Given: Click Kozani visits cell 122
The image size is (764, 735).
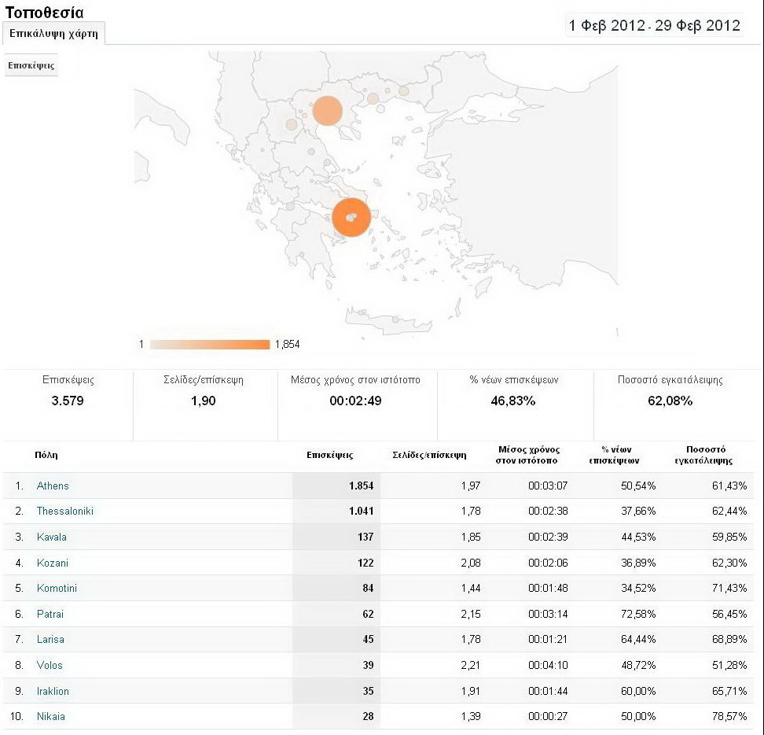Looking at the screenshot, I should tap(365, 563).
